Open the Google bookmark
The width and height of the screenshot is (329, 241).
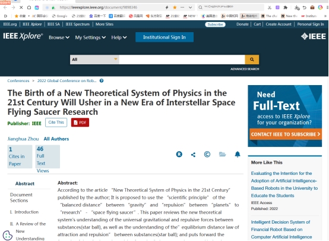(59, 16)
